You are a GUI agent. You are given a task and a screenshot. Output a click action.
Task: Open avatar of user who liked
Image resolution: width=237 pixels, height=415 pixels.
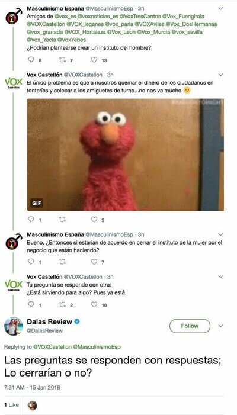tap(33, 405)
